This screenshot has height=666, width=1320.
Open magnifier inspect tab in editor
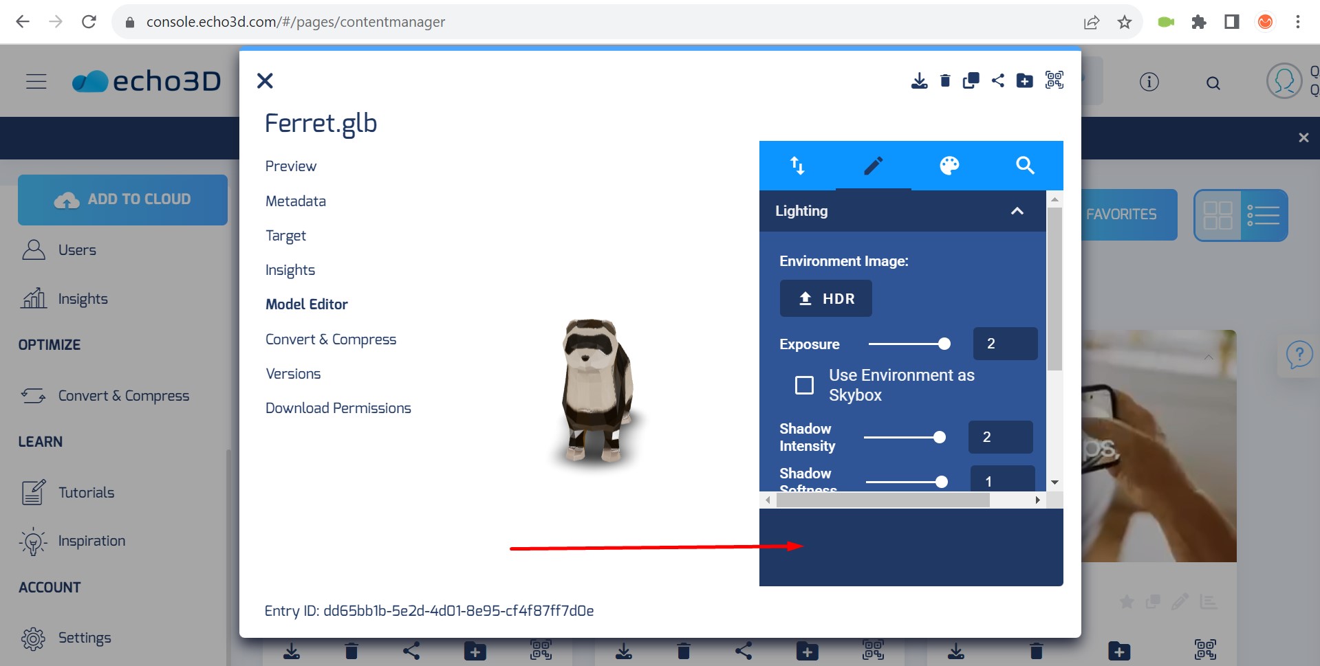coord(1025,166)
